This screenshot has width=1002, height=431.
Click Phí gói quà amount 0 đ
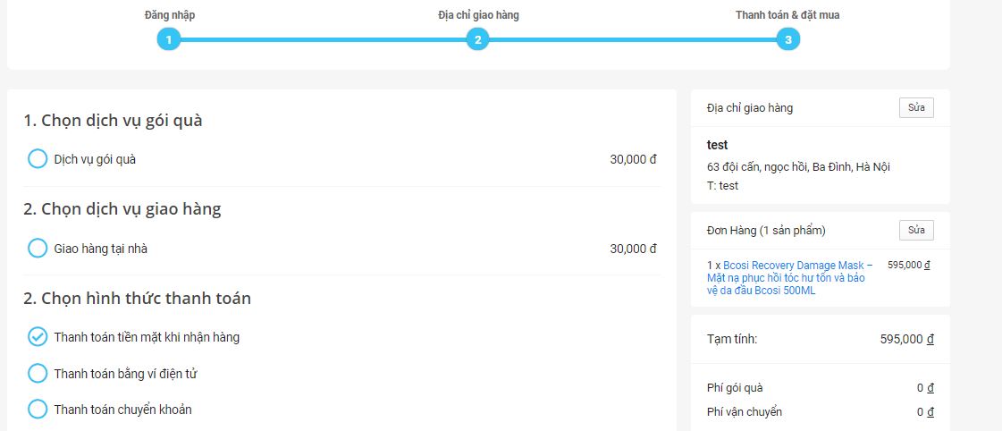pyautogui.click(x=925, y=388)
